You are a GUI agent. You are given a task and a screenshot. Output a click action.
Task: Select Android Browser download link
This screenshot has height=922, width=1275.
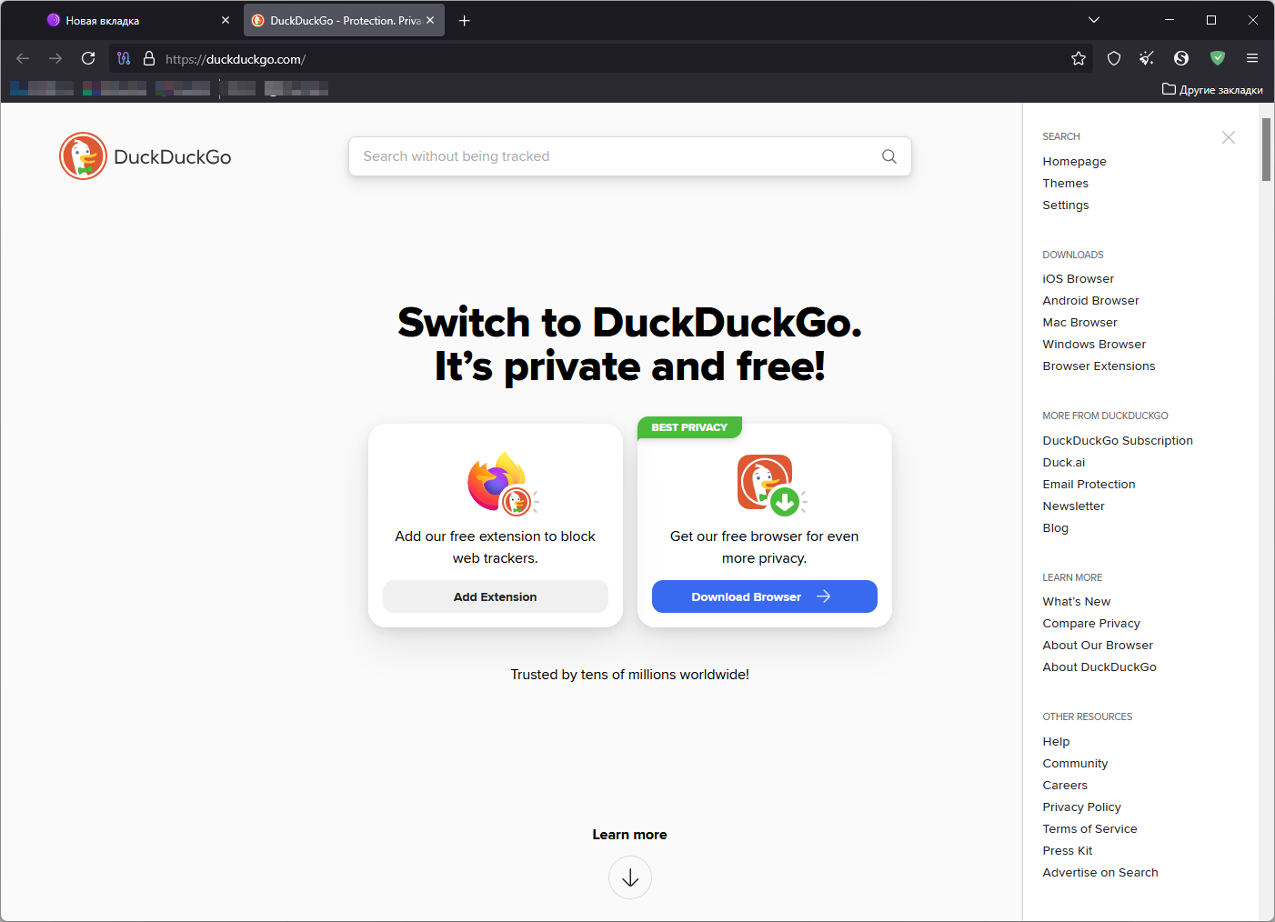pos(1090,300)
